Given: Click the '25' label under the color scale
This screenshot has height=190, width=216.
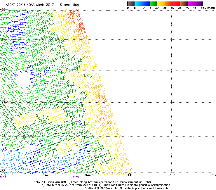Looking at the screenshot, I should (x=165, y=8).
